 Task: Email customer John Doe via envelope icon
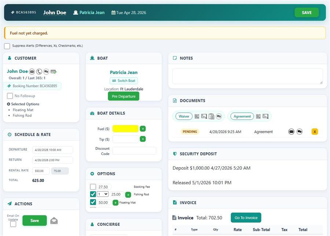32,72
